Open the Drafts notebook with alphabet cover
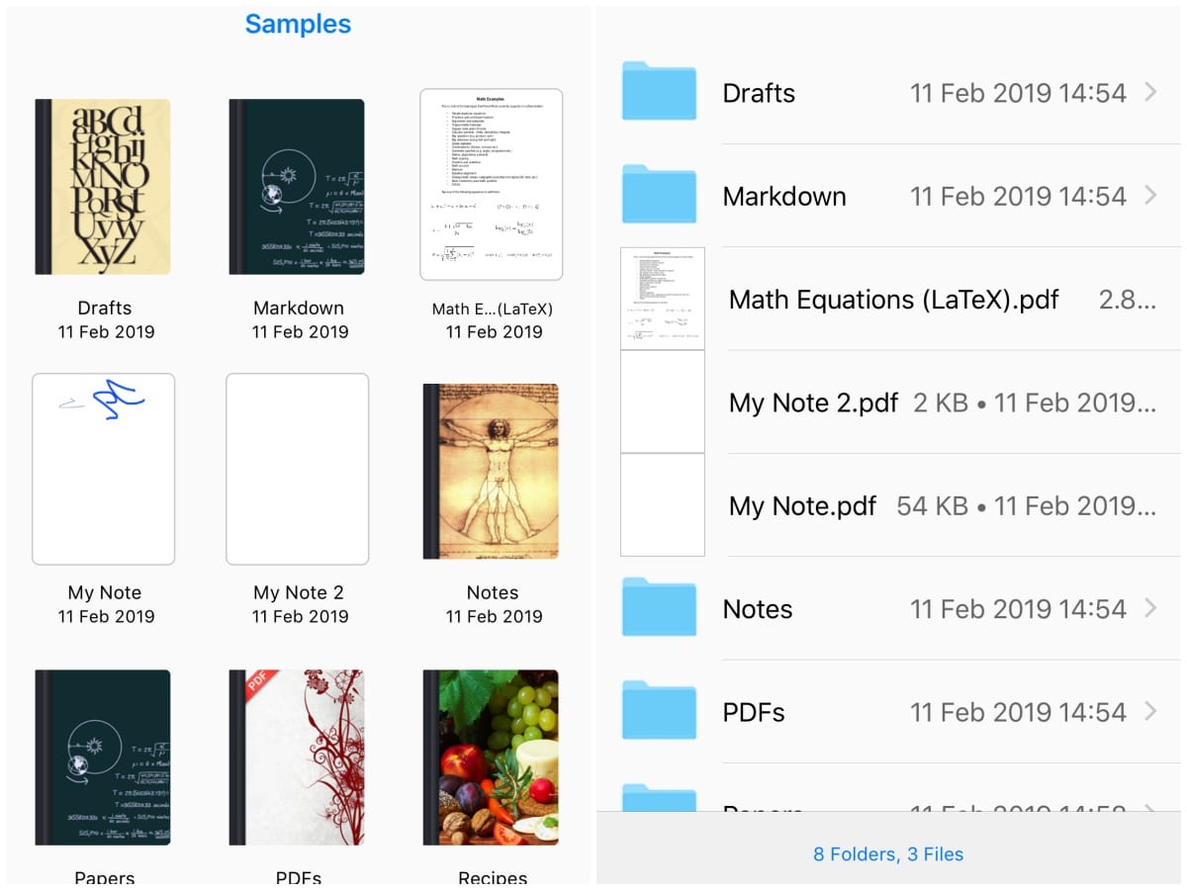 pyautogui.click(x=103, y=187)
